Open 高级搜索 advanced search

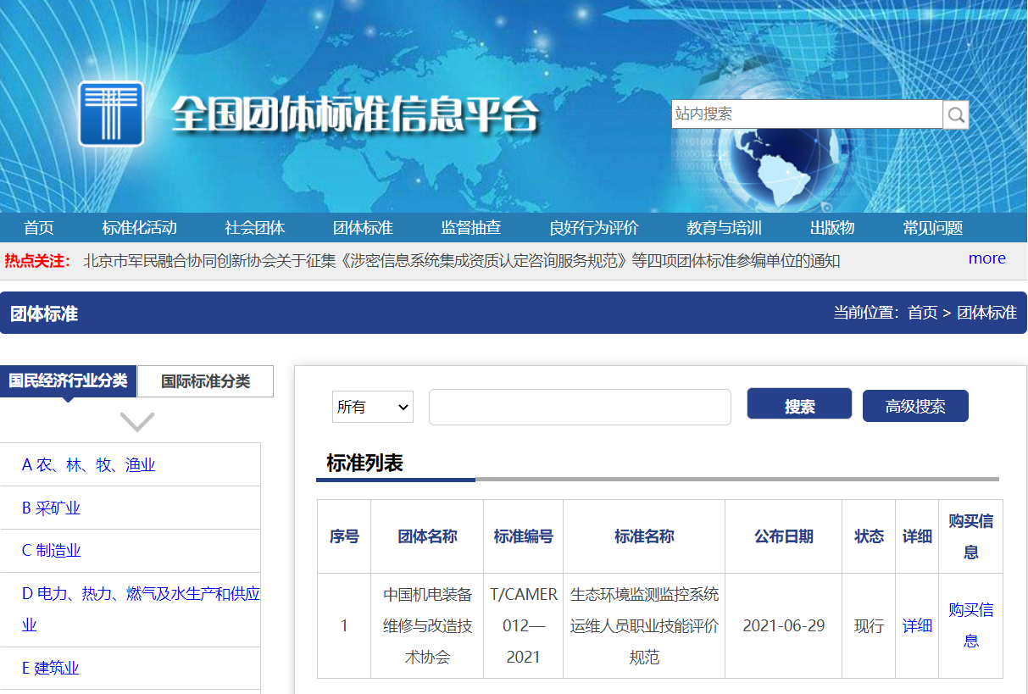[x=914, y=406]
